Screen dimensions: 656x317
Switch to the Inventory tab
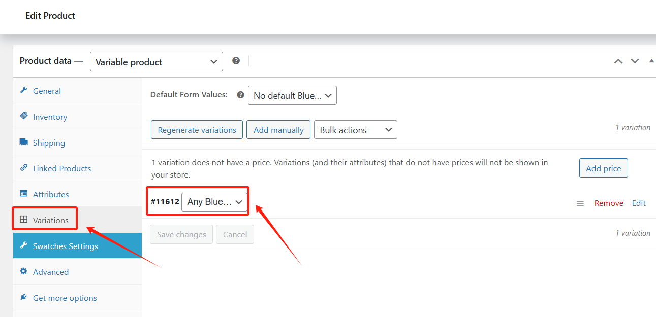(x=50, y=117)
